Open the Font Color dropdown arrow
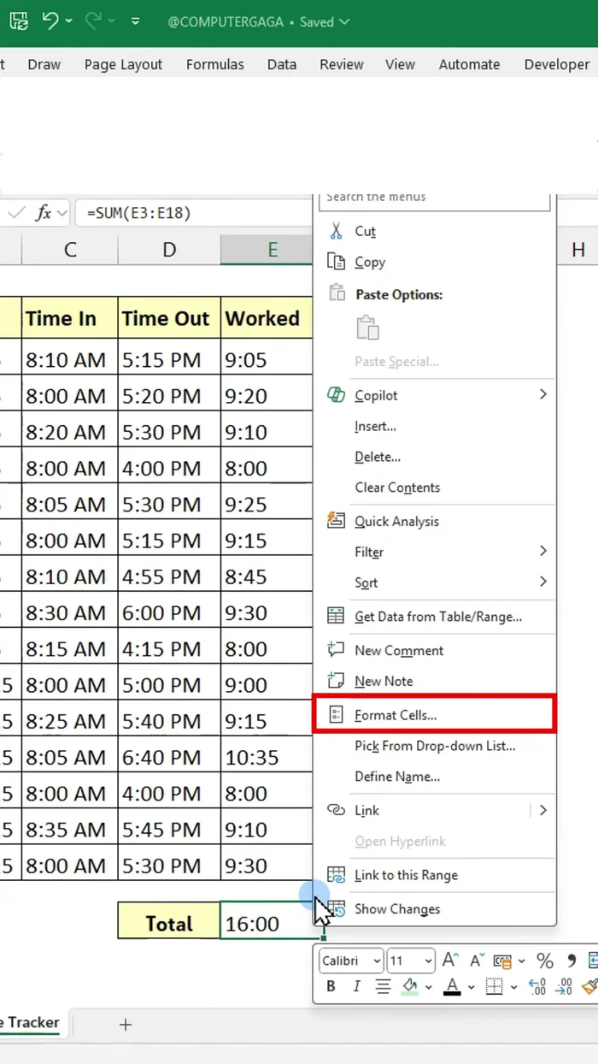Screen dimensions: 598x1064 (469, 988)
